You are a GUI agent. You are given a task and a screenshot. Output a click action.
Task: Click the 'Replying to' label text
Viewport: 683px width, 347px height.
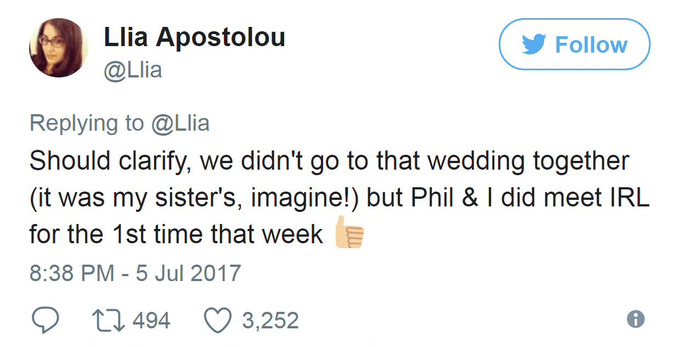pos(87,123)
